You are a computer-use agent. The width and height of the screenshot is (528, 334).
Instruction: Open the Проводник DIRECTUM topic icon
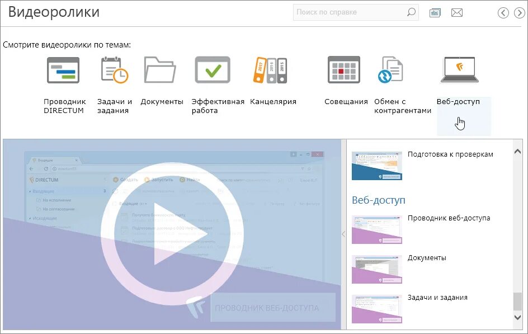(63, 70)
